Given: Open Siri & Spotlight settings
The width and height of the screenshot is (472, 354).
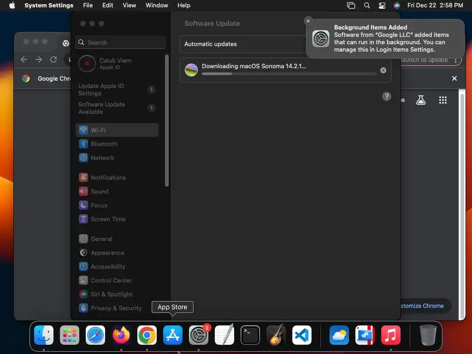Looking at the screenshot, I should (x=117, y=295).
